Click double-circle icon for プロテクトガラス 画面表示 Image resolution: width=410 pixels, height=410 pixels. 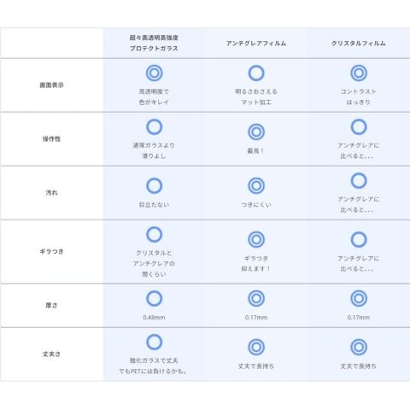click(x=154, y=73)
